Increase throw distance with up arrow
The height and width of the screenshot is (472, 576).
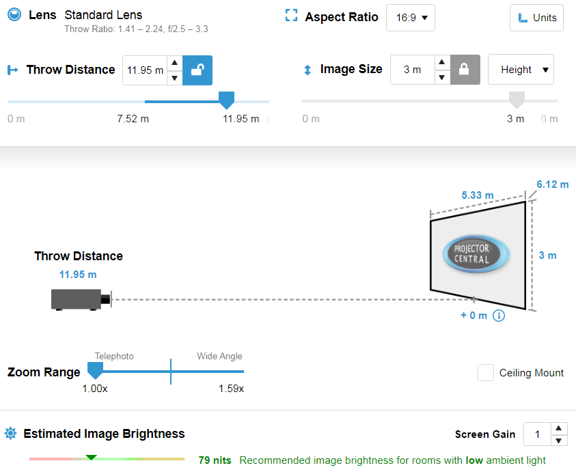(175, 63)
